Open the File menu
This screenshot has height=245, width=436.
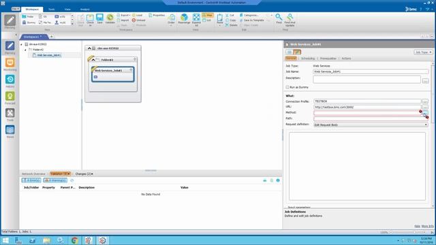point(15,9)
